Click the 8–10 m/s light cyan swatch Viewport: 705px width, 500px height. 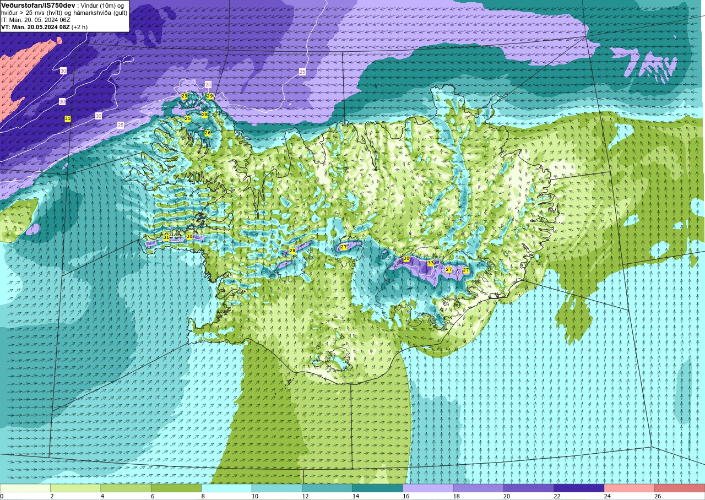(x=226, y=488)
